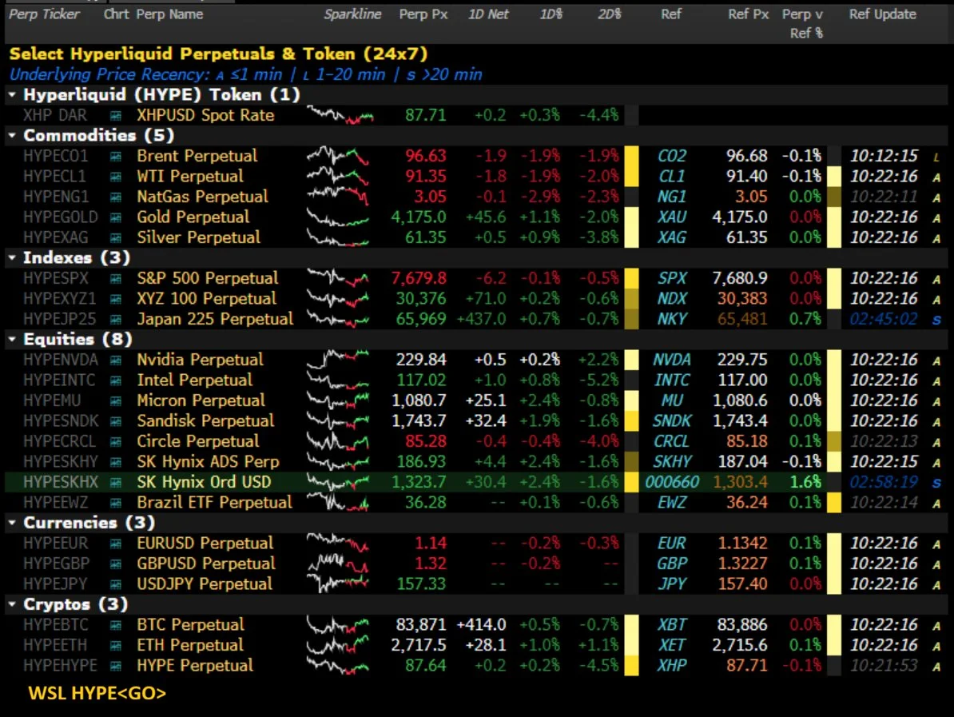
Task: Sort by Ref Update column header
Action: pos(883,14)
